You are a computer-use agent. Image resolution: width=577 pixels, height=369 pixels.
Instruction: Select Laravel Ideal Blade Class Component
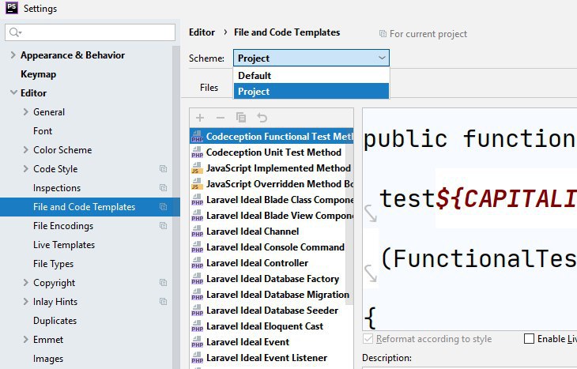pyautogui.click(x=272, y=200)
